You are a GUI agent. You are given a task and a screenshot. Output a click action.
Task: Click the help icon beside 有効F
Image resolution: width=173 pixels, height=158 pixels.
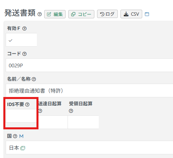click(x=24, y=29)
